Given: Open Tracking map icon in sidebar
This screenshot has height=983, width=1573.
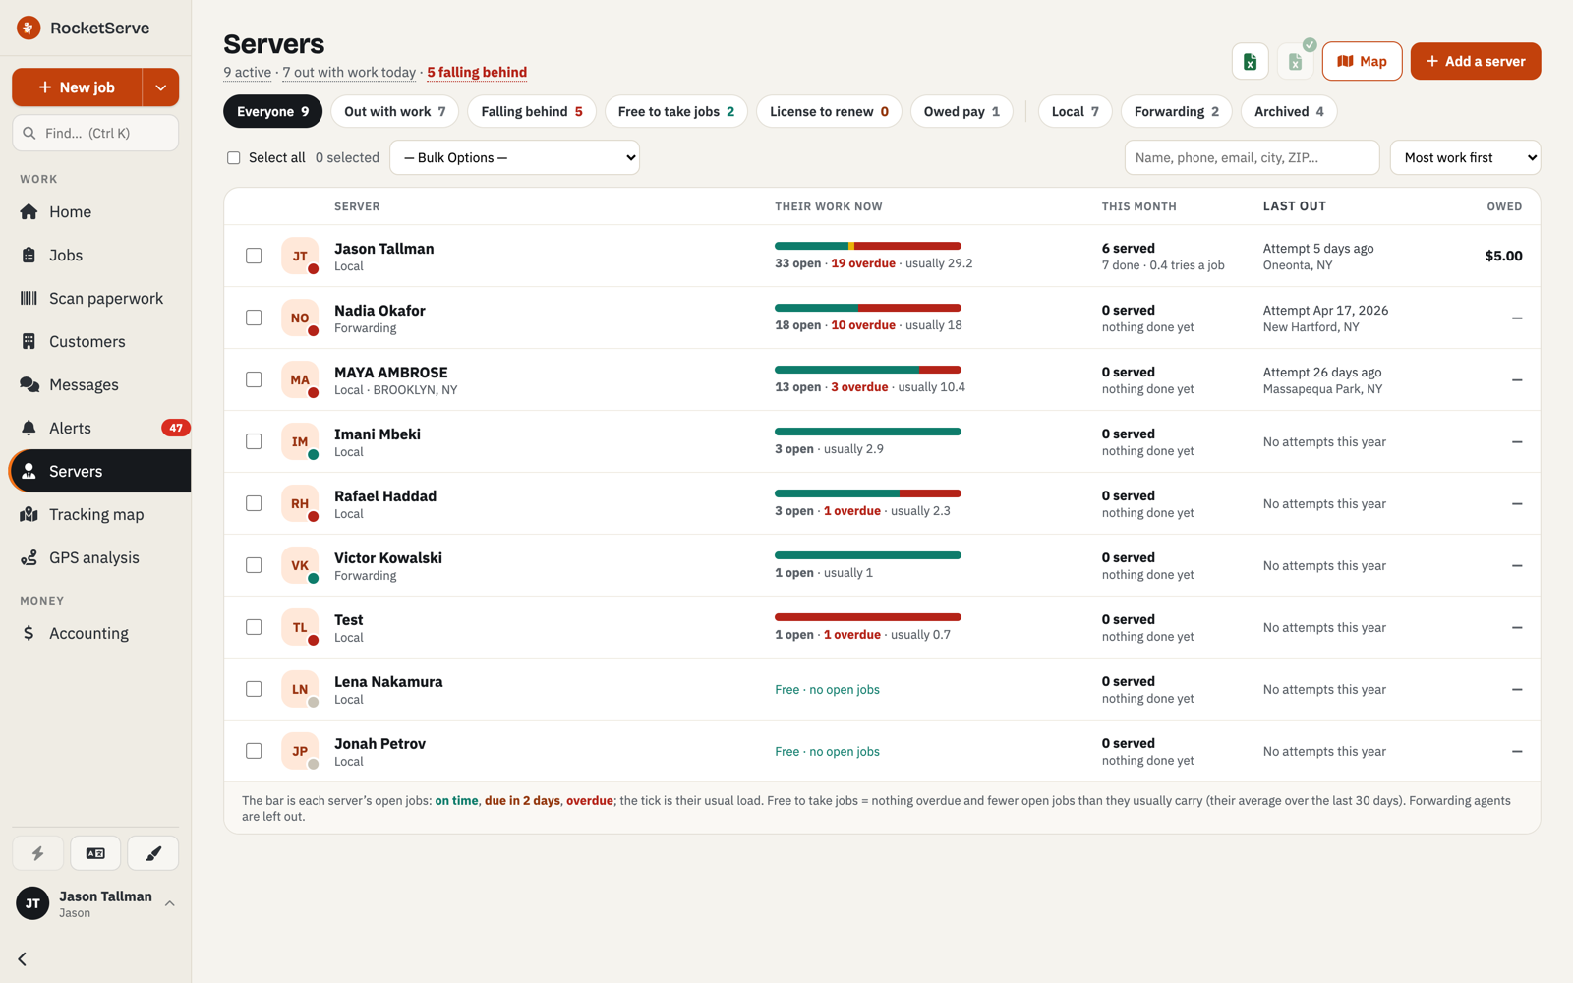Looking at the screenshot, I should coord(29,514).
